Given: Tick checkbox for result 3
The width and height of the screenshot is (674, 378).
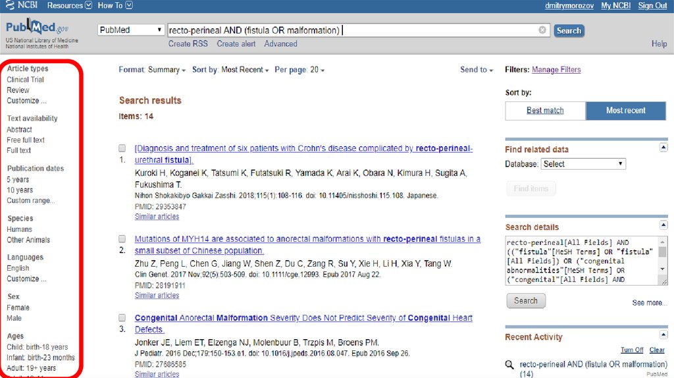Looking at the screenshot, I should tap(122, 318).
